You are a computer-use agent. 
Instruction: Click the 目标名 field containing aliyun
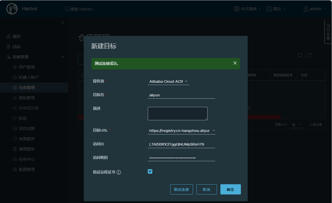pos(181,95)
